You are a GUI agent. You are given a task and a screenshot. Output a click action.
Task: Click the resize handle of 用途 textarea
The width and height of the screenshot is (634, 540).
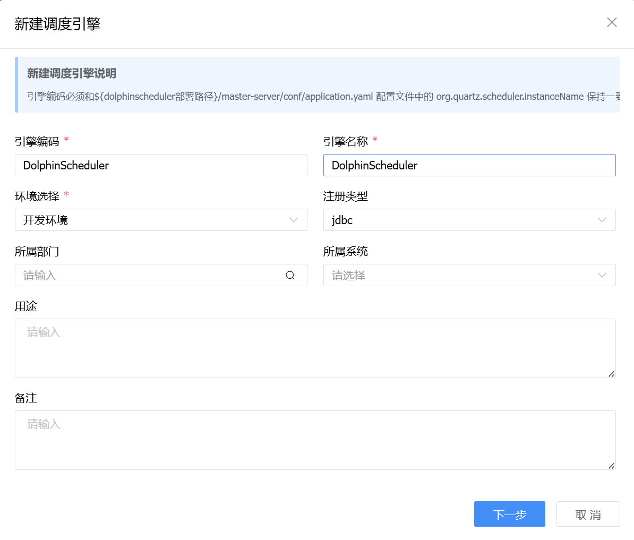(x=612, y=374)
